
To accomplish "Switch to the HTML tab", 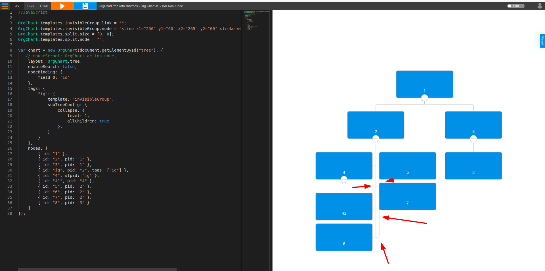I will pos(44,6).
